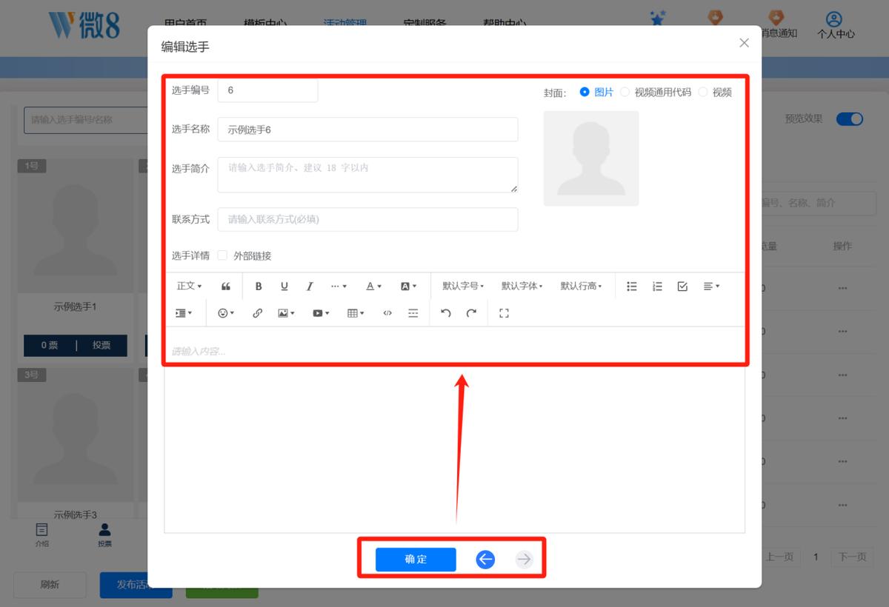The width and height of the screenshot is (889, 607).
Task: Open the insert video dropdown
Action: [x=321, y=313]
